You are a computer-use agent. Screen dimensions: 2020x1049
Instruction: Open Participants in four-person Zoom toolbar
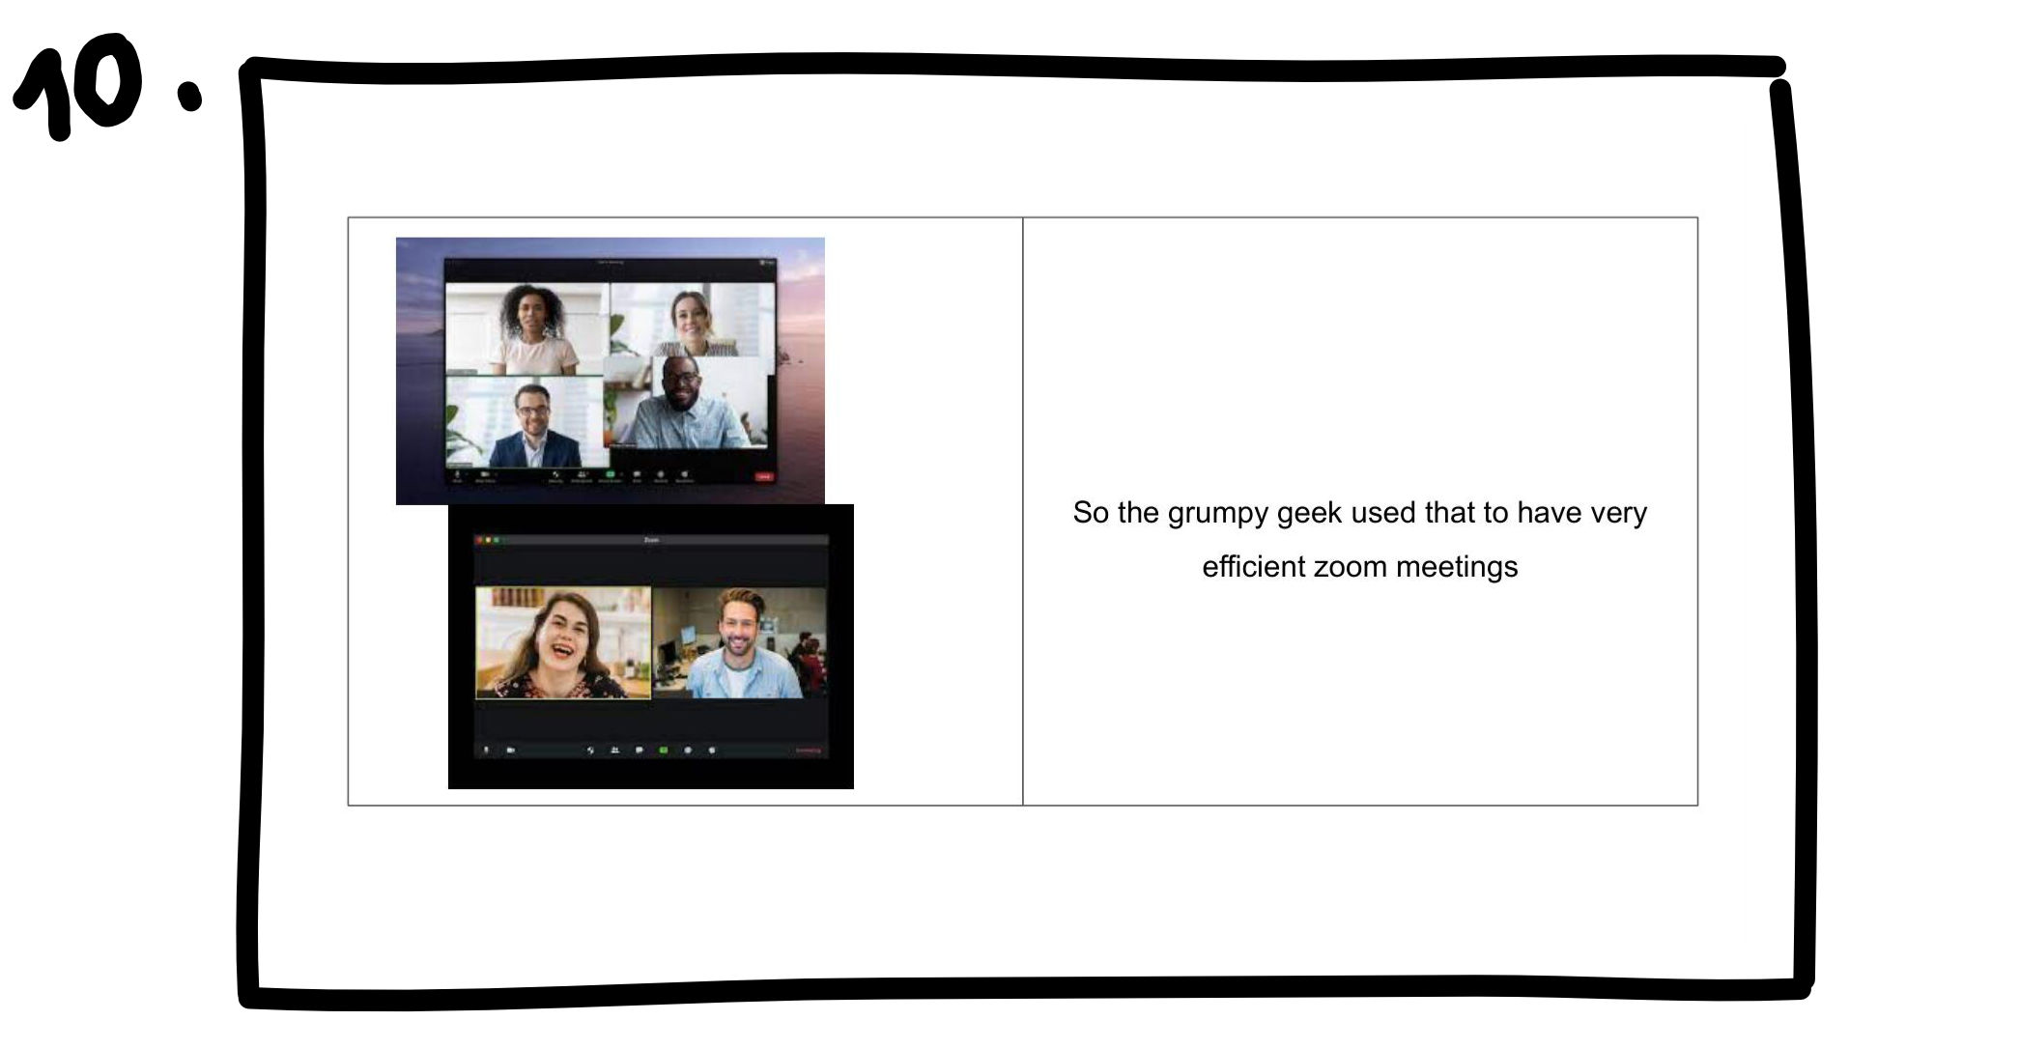click(582, 475)
